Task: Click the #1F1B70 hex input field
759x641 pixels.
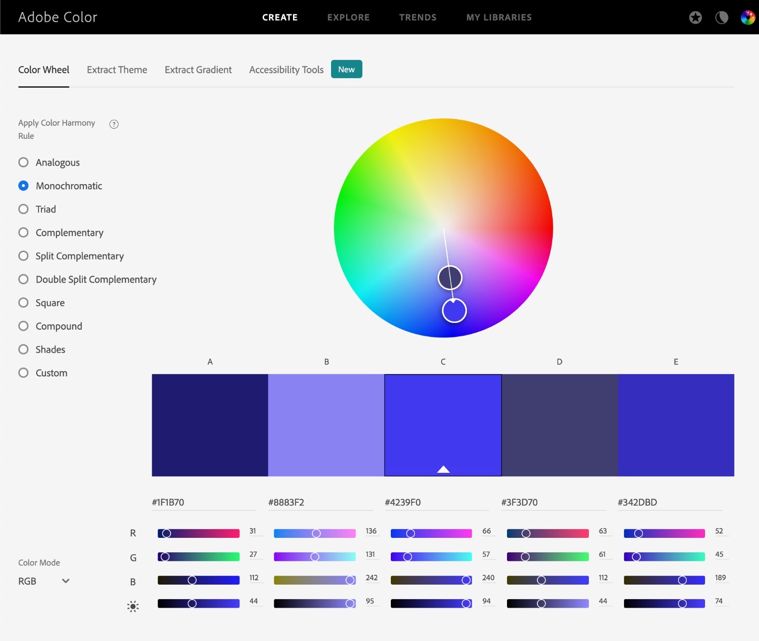Action: click(x=203, y=502)
